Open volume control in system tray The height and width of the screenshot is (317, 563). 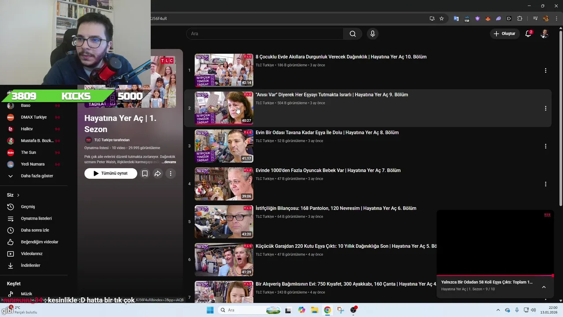(534, 310)
